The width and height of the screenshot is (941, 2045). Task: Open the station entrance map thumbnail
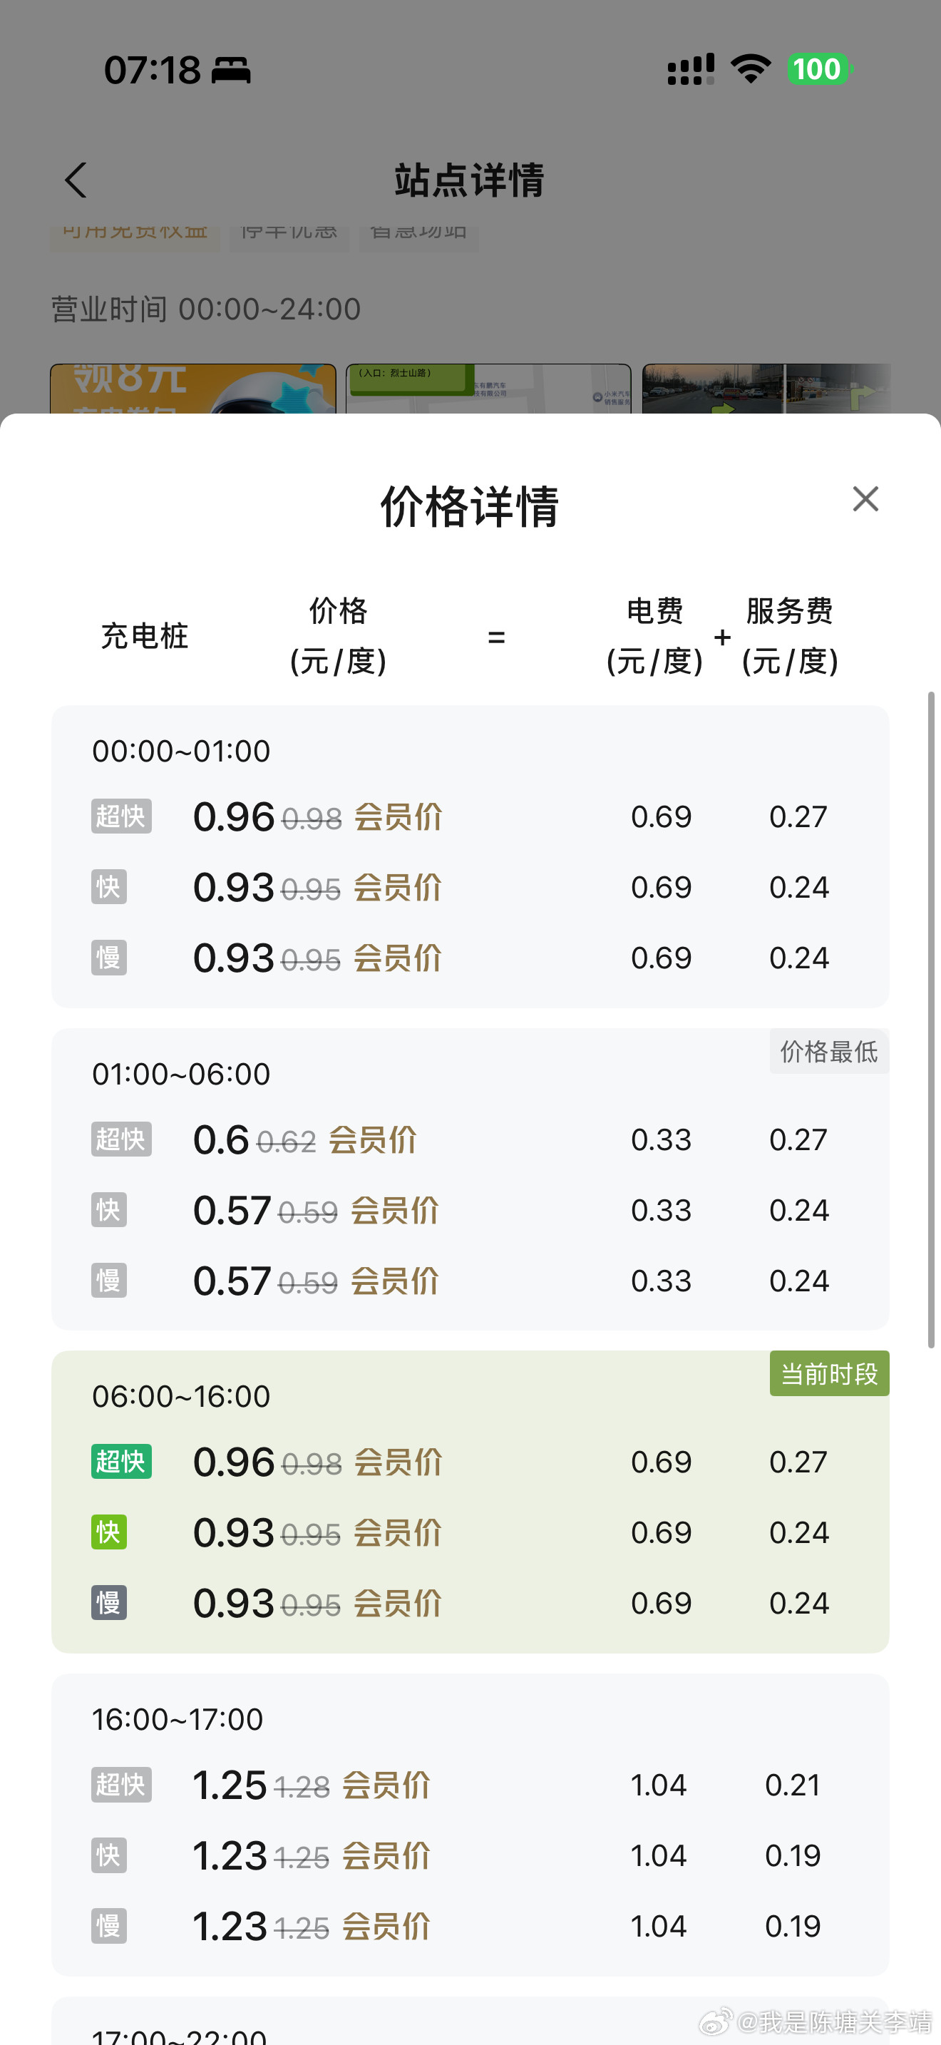[x=489, y=389]
